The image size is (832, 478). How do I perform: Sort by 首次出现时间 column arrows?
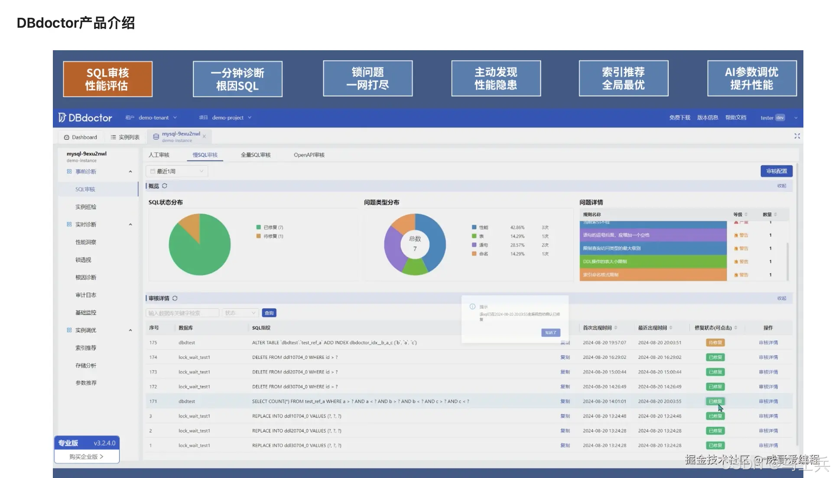coord(616,328)
